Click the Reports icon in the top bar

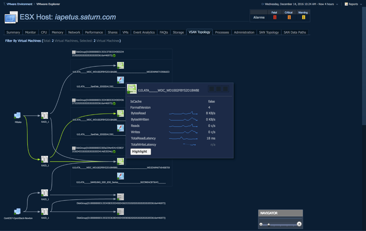pyautogui.click(x=346, y=4)
